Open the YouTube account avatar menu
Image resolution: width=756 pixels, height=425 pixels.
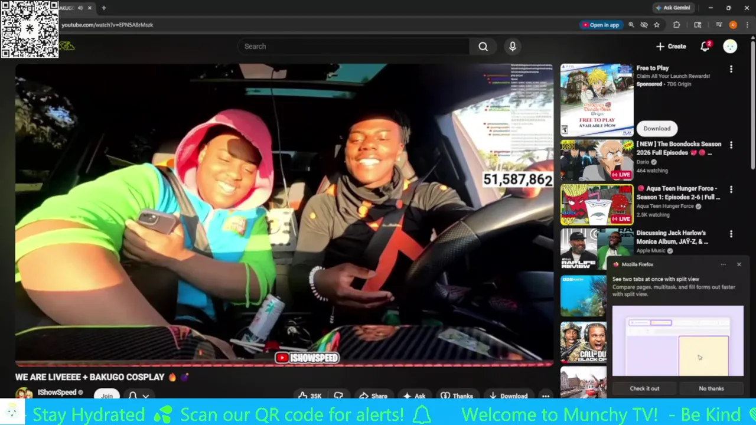click(730, 47)
